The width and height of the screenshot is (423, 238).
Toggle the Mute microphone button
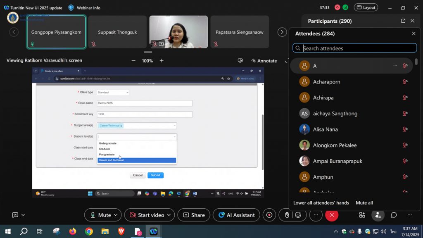99,215
